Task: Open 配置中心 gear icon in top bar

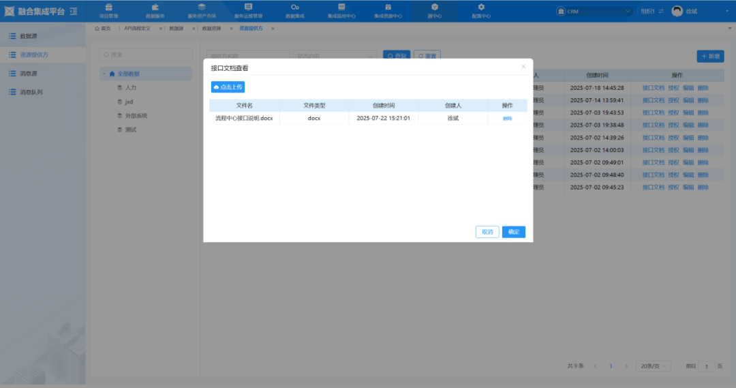Action: point(481,8)
